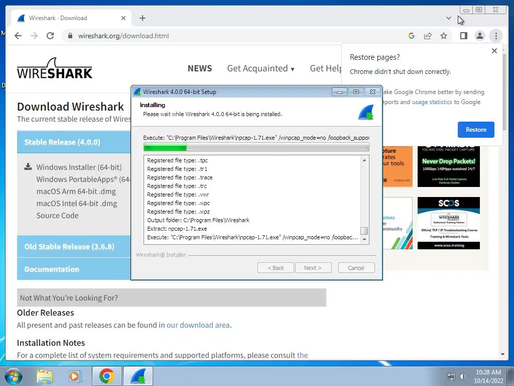The height and width of the screenshot is (386, 514).
Task: Click the padlock site info icon
Action: coord(70,36)
